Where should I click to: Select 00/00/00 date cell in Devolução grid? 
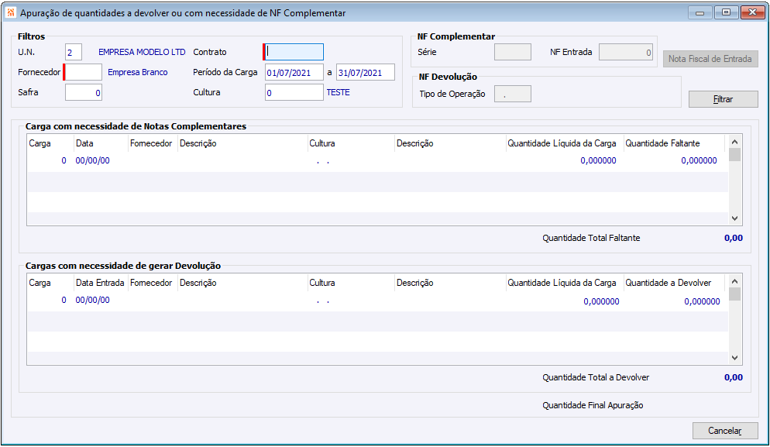pos(92,300)
